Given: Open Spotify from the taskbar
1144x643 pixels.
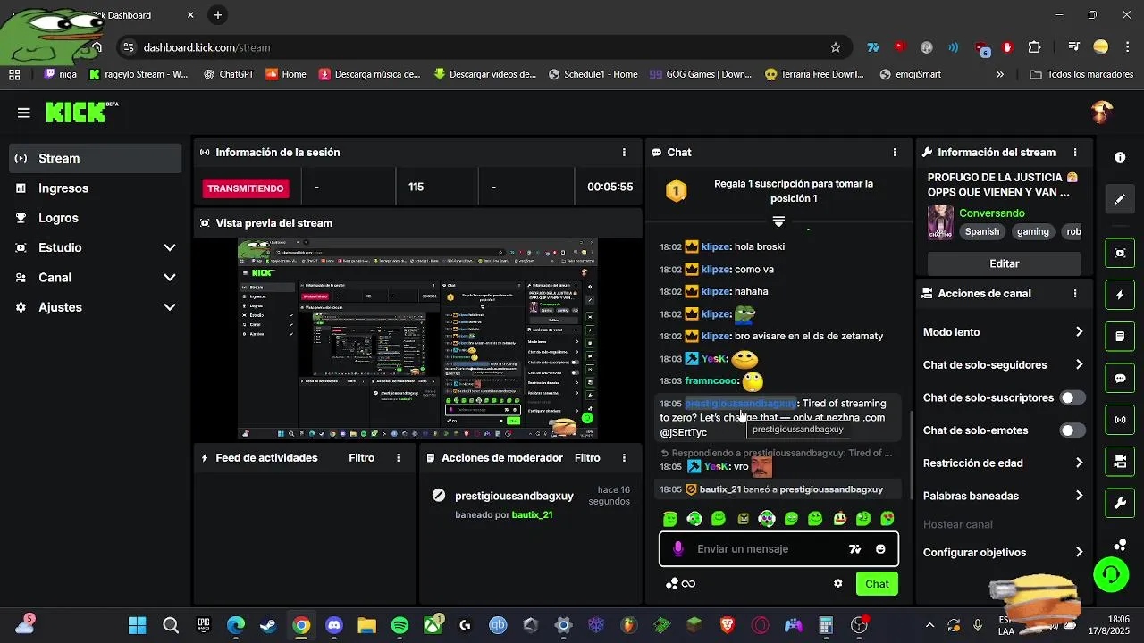Looking at the screenshot, I should coord(400,625).
